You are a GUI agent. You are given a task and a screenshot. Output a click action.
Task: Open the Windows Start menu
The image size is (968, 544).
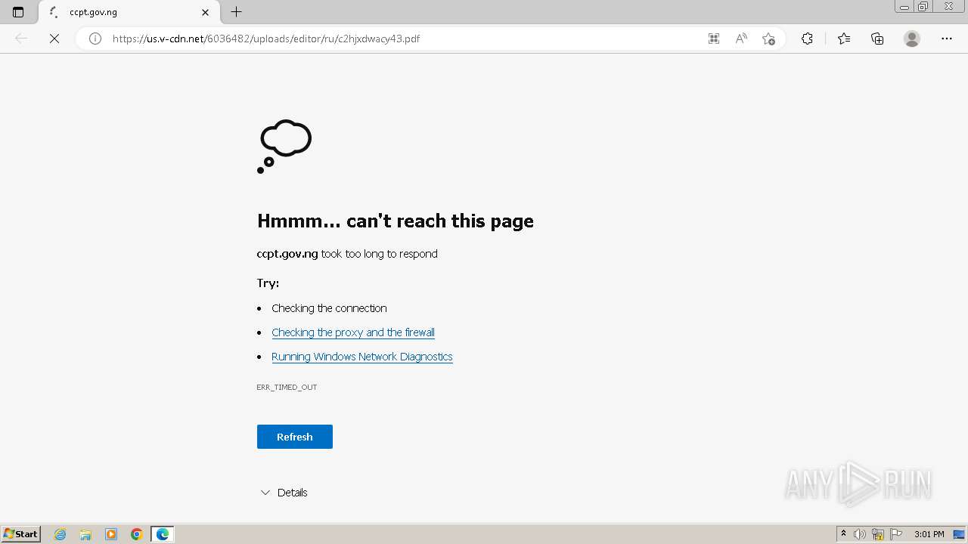click(21, 534)
